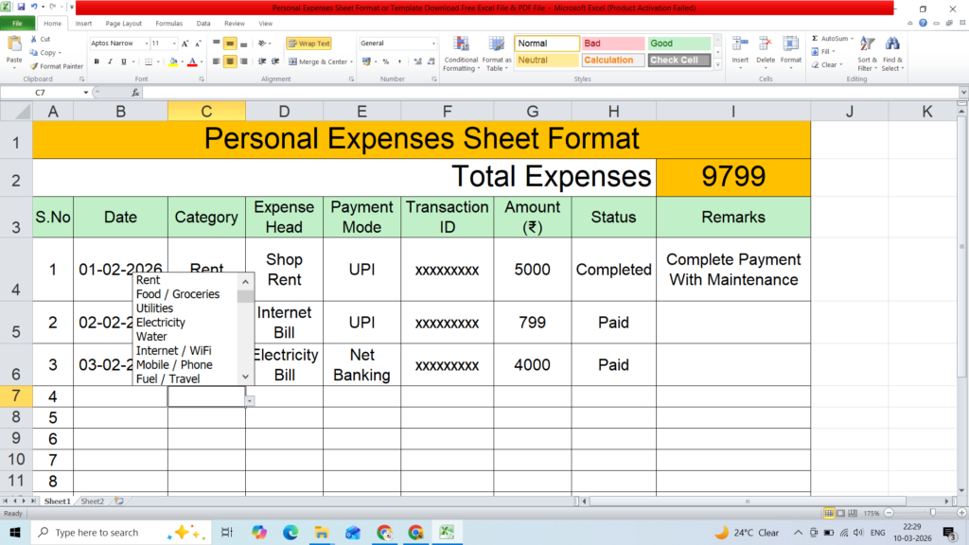
Task: Click the Merge & Center button
Action: 318,62
